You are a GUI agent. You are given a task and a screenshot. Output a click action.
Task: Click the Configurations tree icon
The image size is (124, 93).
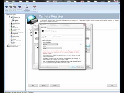tap(11, 36)
